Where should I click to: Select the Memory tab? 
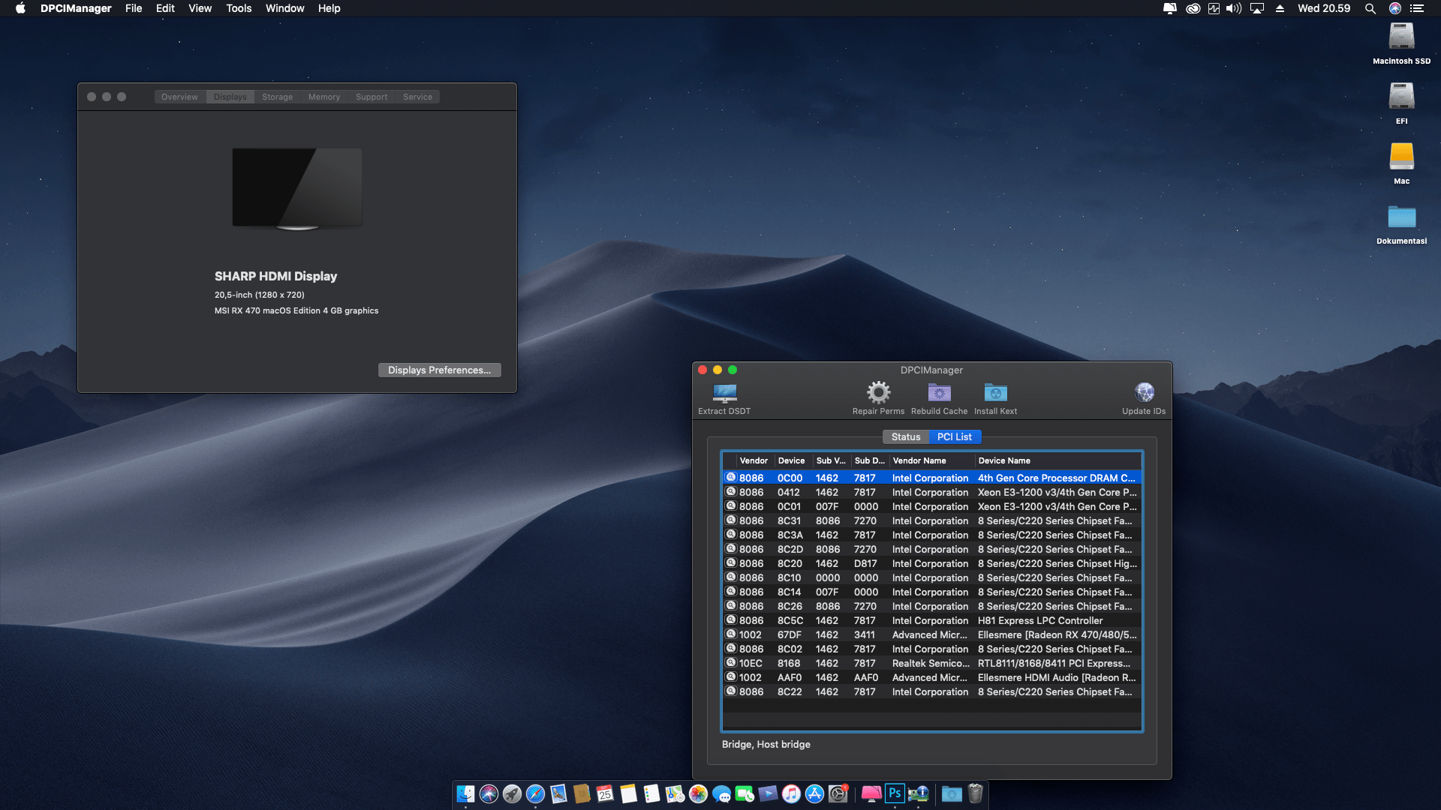click(323, 96)
